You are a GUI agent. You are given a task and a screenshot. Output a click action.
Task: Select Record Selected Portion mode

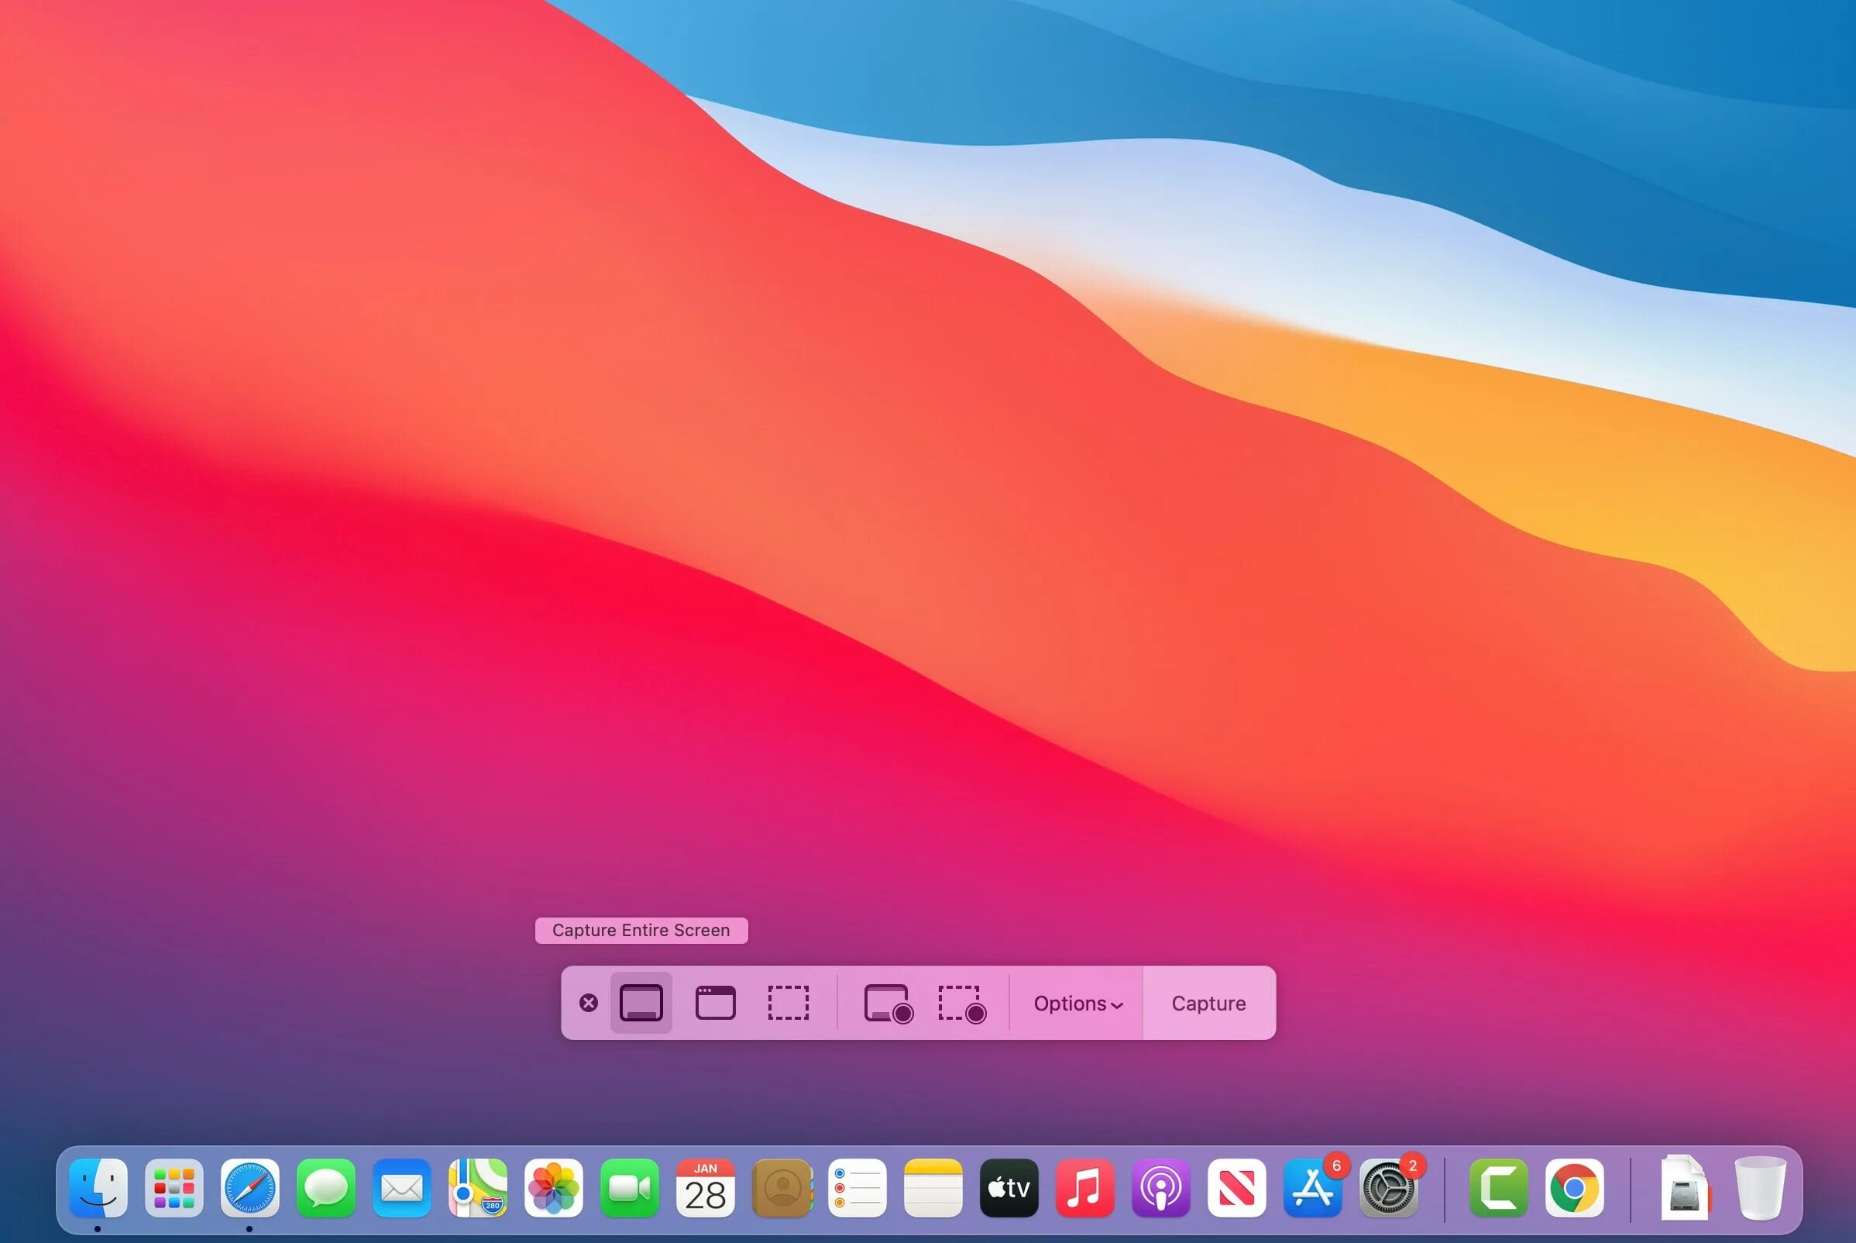point(961,1004)
